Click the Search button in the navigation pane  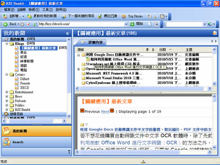tap(18, 142)
